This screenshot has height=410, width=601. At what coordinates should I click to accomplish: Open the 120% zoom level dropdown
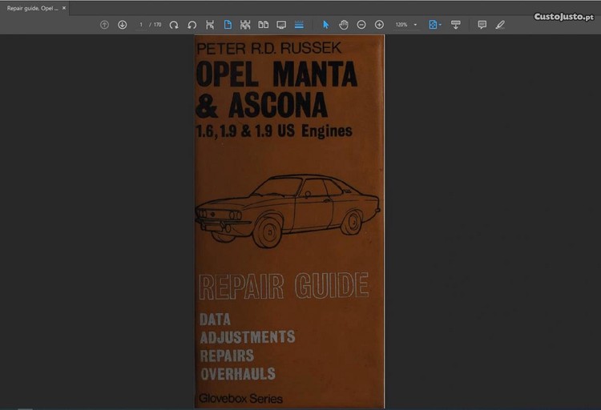tap(406, 25)
